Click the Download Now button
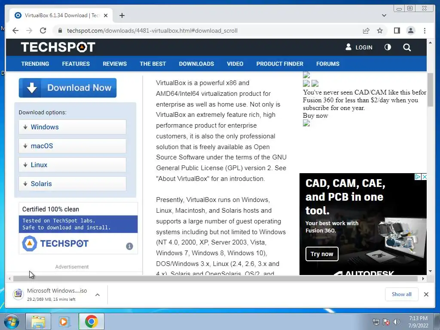Viewport: 440px width, 330px height. point(67,88)
